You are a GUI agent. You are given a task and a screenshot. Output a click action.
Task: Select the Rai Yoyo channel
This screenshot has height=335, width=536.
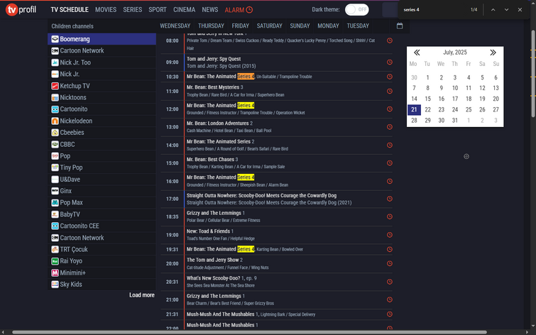click(102, 261)
